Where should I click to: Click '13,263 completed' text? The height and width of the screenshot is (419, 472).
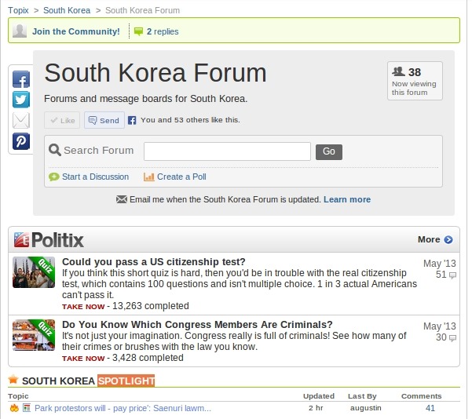(x=151, y=306)
